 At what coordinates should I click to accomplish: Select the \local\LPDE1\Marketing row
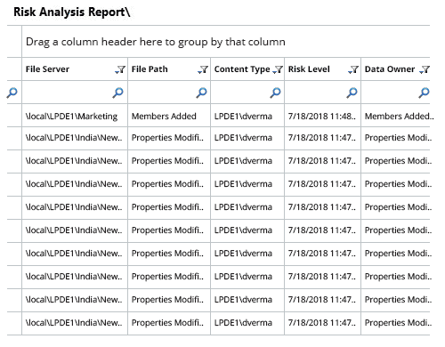coord(225,116)
